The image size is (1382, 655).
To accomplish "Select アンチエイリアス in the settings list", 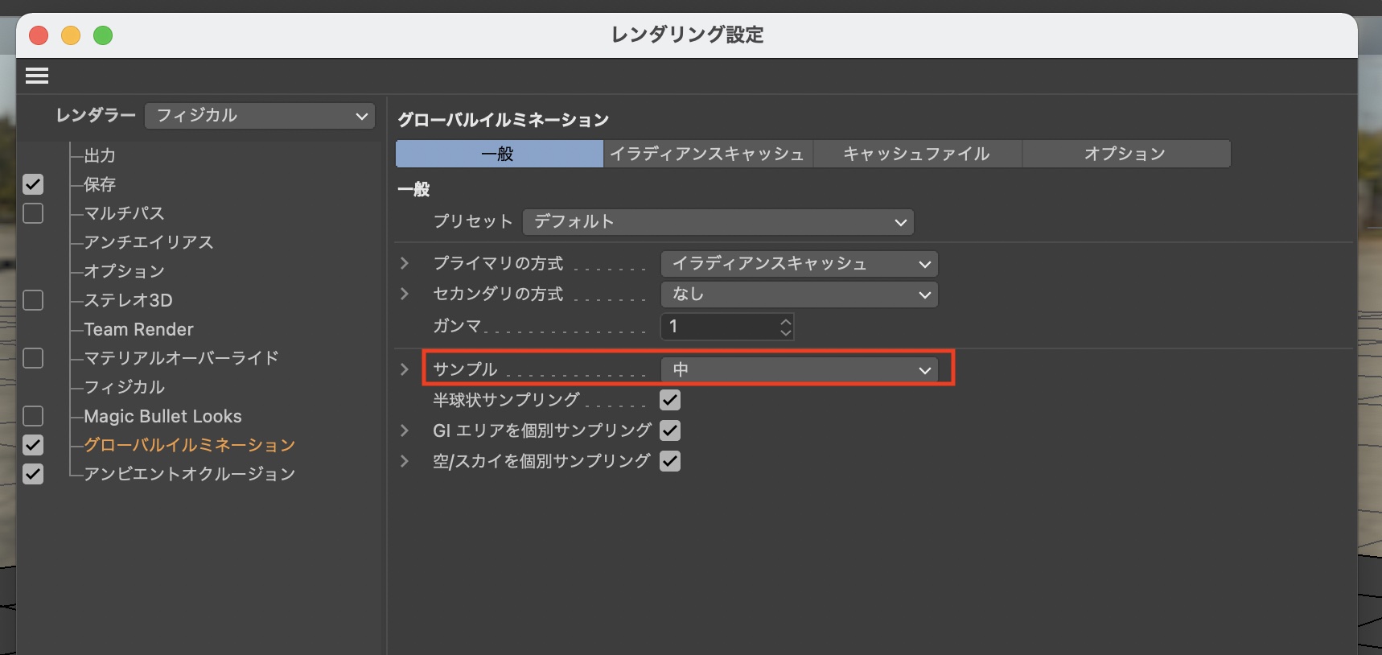I will click(149, 242).
